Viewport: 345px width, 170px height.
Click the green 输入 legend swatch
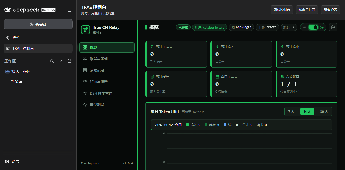(188, 125)
